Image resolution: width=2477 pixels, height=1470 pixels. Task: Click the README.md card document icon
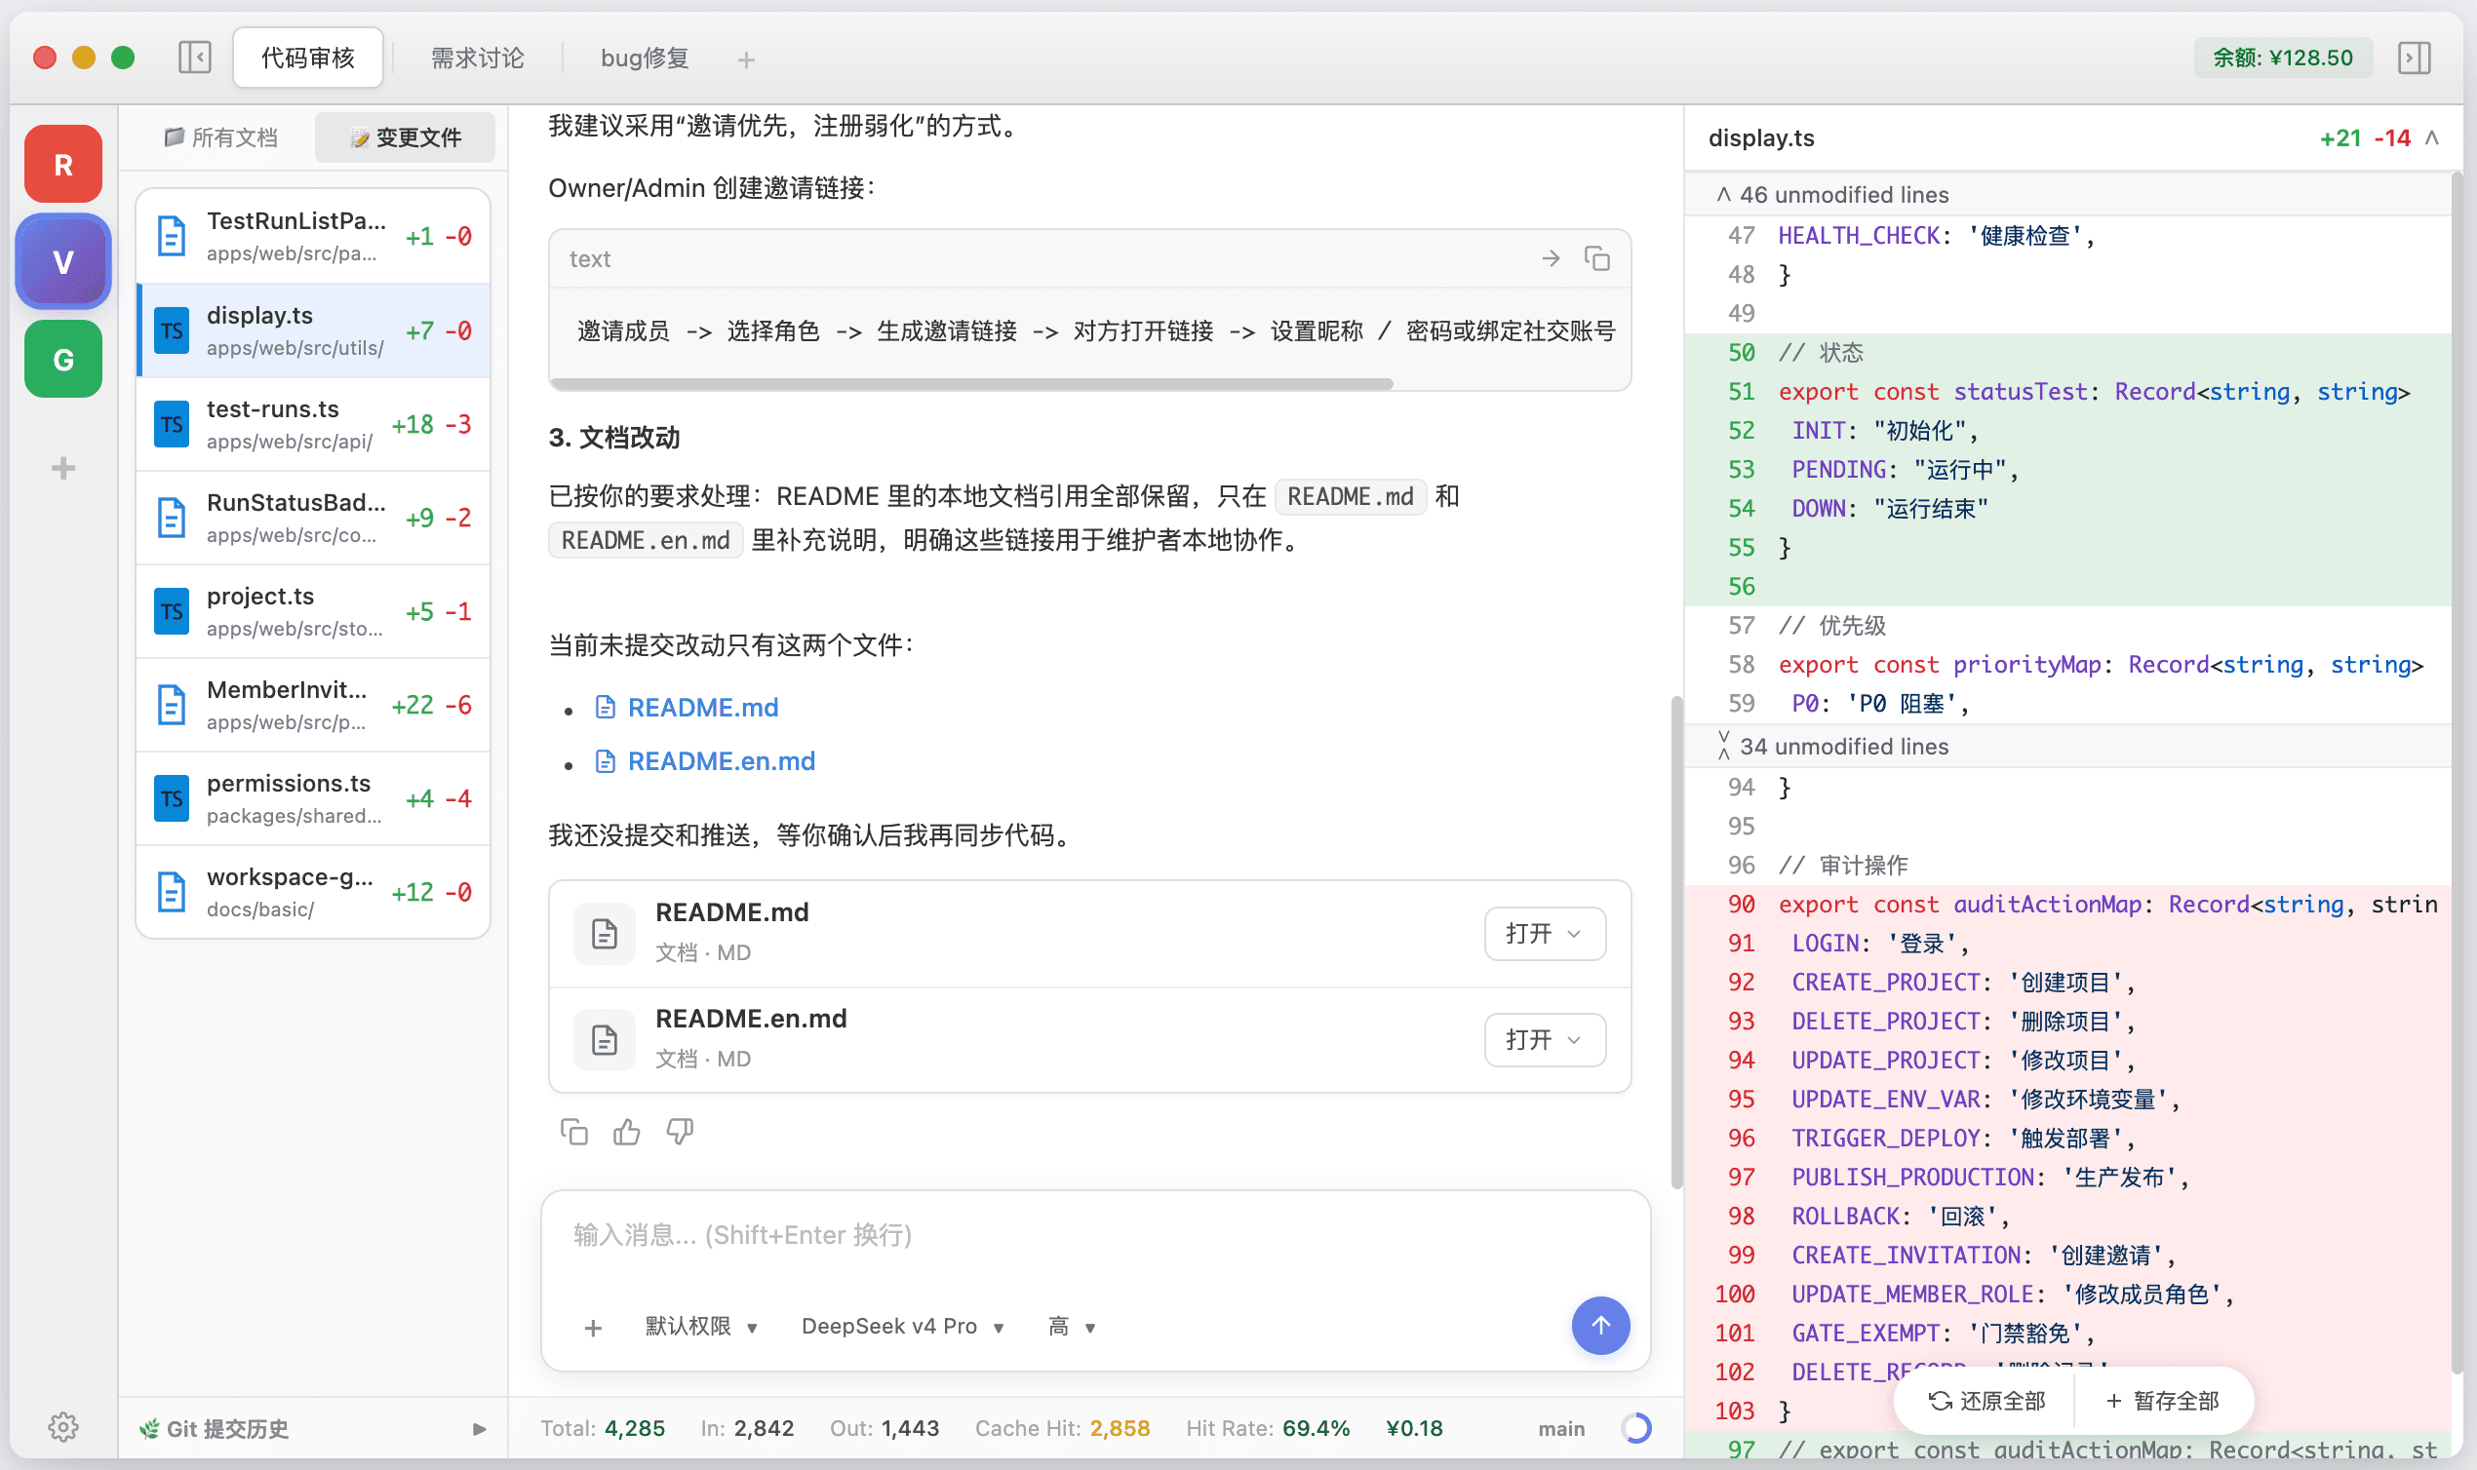[605, 933]
